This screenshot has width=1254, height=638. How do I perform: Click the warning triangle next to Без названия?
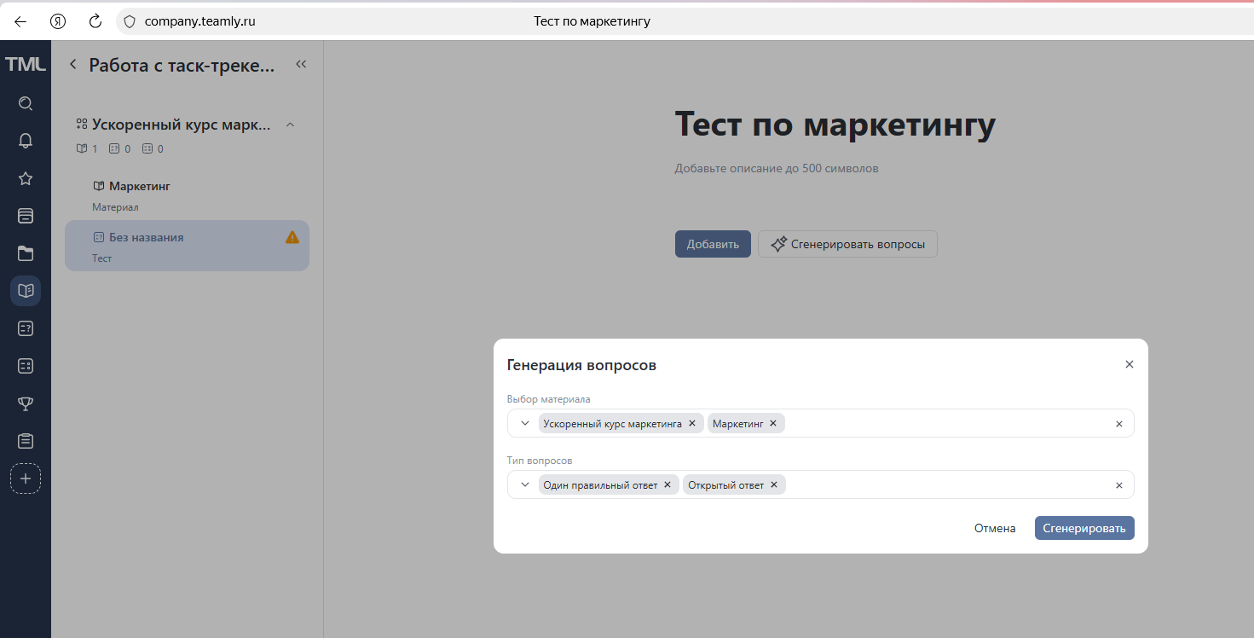click(x=291, y=238)
